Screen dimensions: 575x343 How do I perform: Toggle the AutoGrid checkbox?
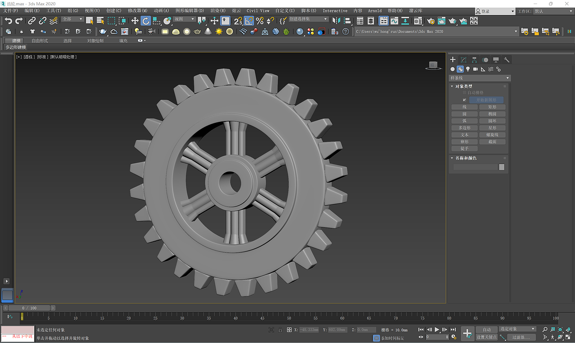(464, 93)
